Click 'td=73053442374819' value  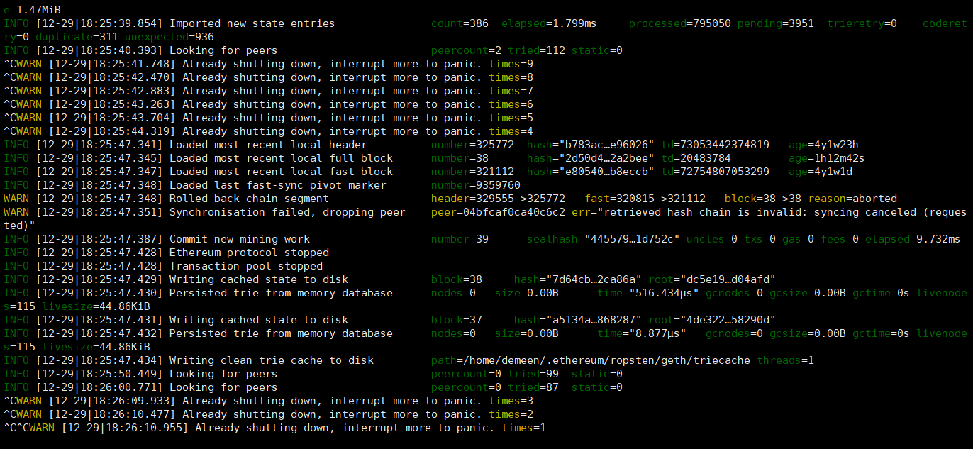tap(715, 145)
